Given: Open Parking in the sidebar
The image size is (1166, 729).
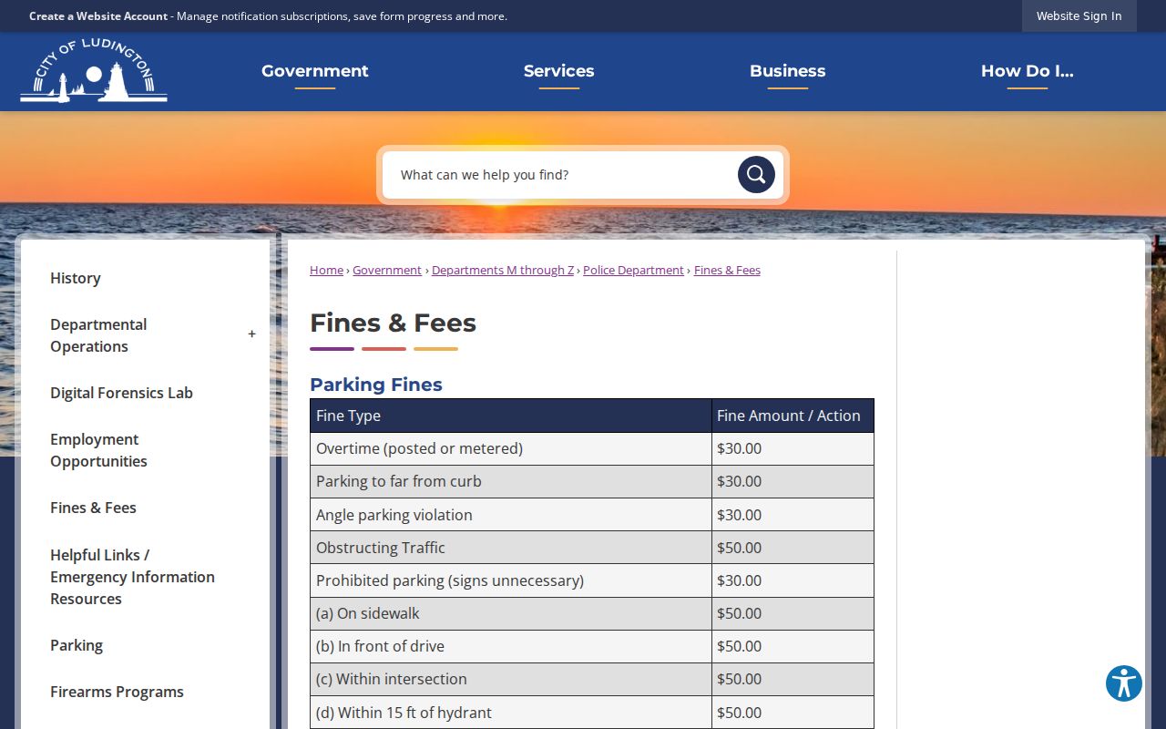Looking at the screenshot, I should point(77,645).
